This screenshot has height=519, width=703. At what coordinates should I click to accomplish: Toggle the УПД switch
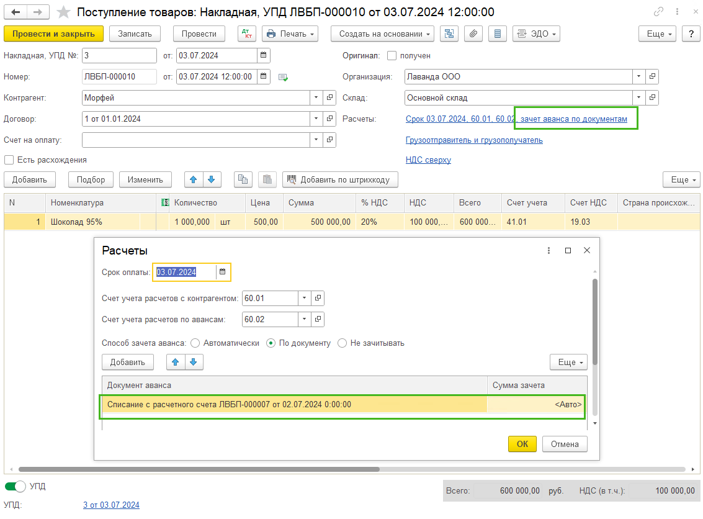[16, 486]
